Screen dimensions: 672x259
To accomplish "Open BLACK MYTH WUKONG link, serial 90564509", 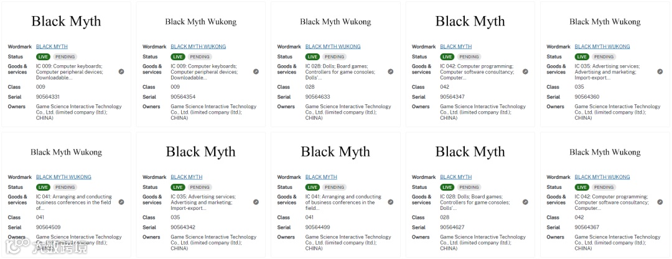I will [63, 177].
